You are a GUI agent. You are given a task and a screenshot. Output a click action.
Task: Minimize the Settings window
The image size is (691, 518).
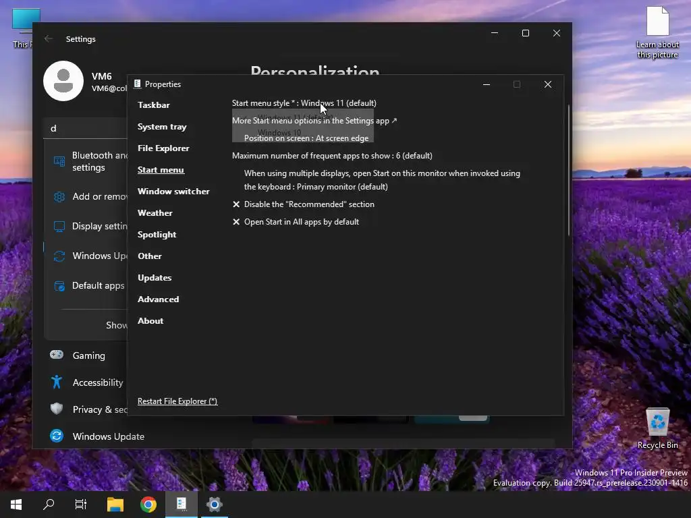(495, 33)
